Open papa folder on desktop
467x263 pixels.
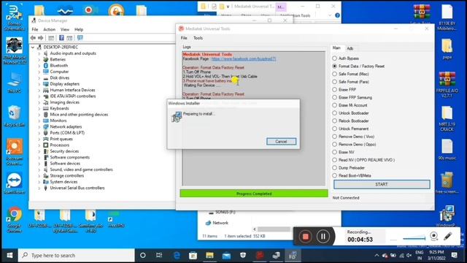point(447,49)
